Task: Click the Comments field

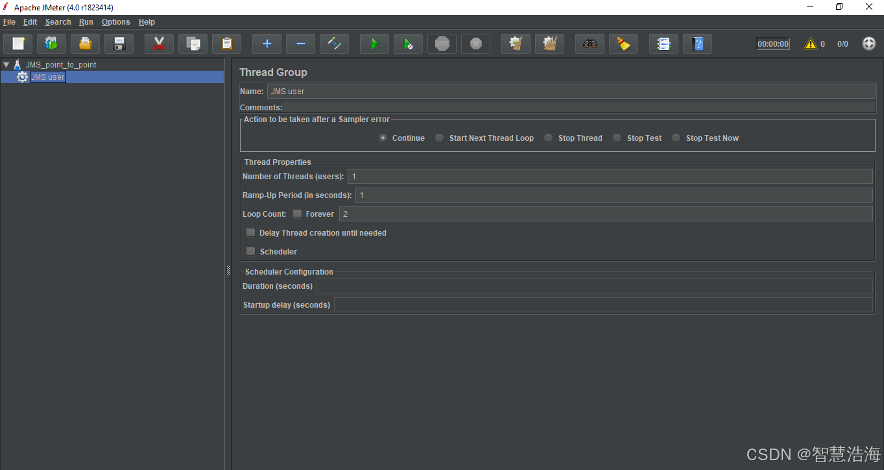Action: tap(580, 107)
